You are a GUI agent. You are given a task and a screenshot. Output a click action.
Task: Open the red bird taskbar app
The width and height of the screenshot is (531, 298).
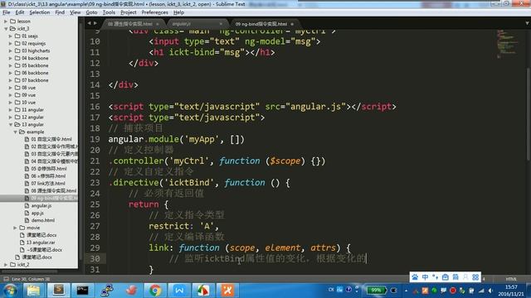[x=131, y=291]
